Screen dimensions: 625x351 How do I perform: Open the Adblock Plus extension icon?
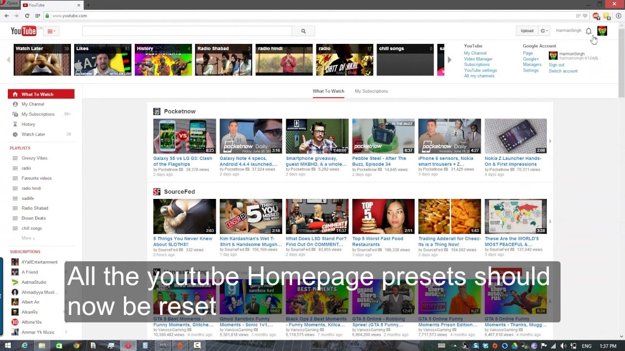tap(596, 16)
